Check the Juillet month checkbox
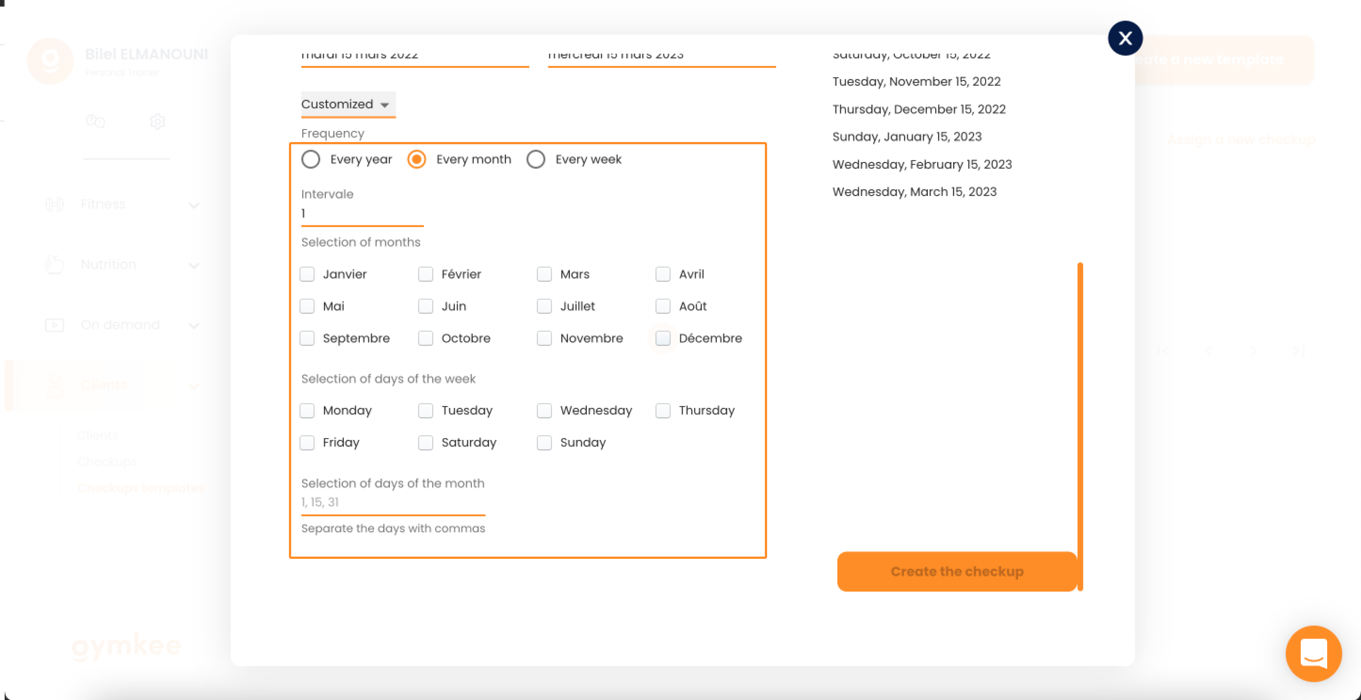Image resolution: width=1361 pixels, height=700 pixels. point(544,306)
